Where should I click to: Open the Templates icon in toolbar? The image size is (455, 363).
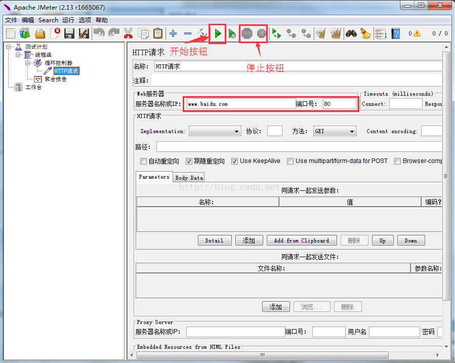point(25,33)
